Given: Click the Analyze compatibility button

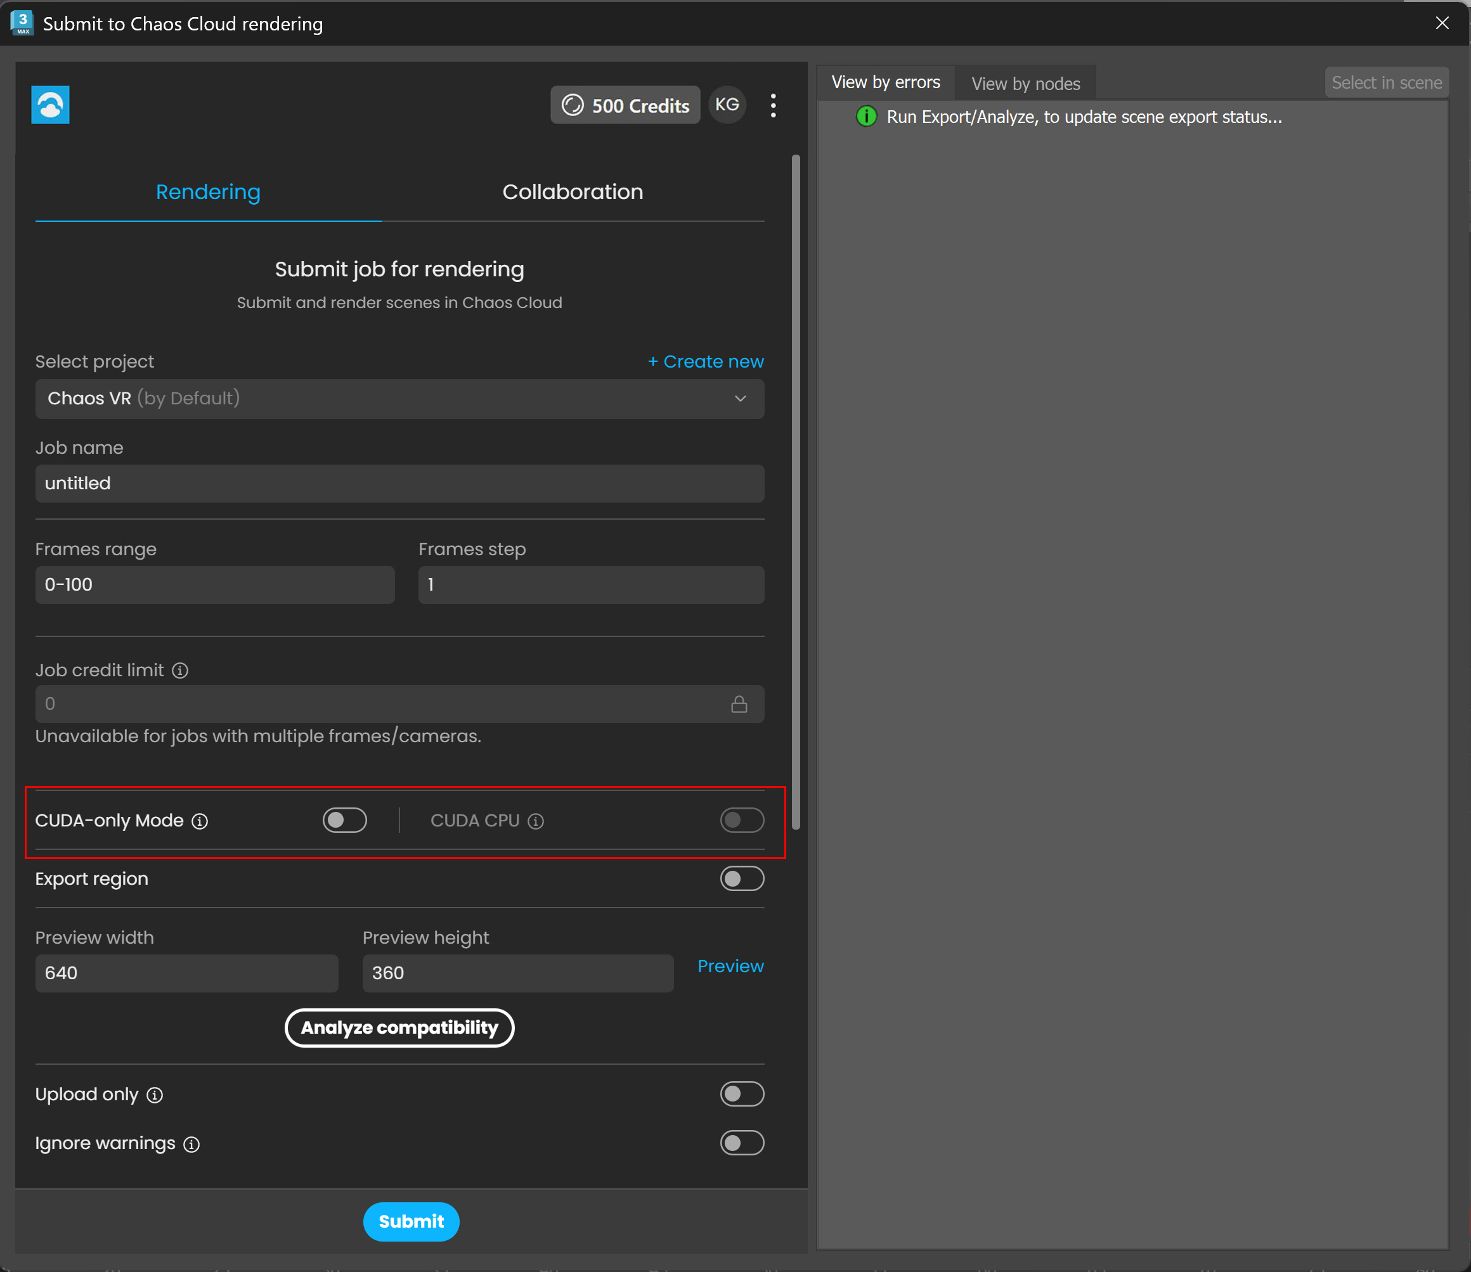Looking at the screenshot, I should point(399,1028).
